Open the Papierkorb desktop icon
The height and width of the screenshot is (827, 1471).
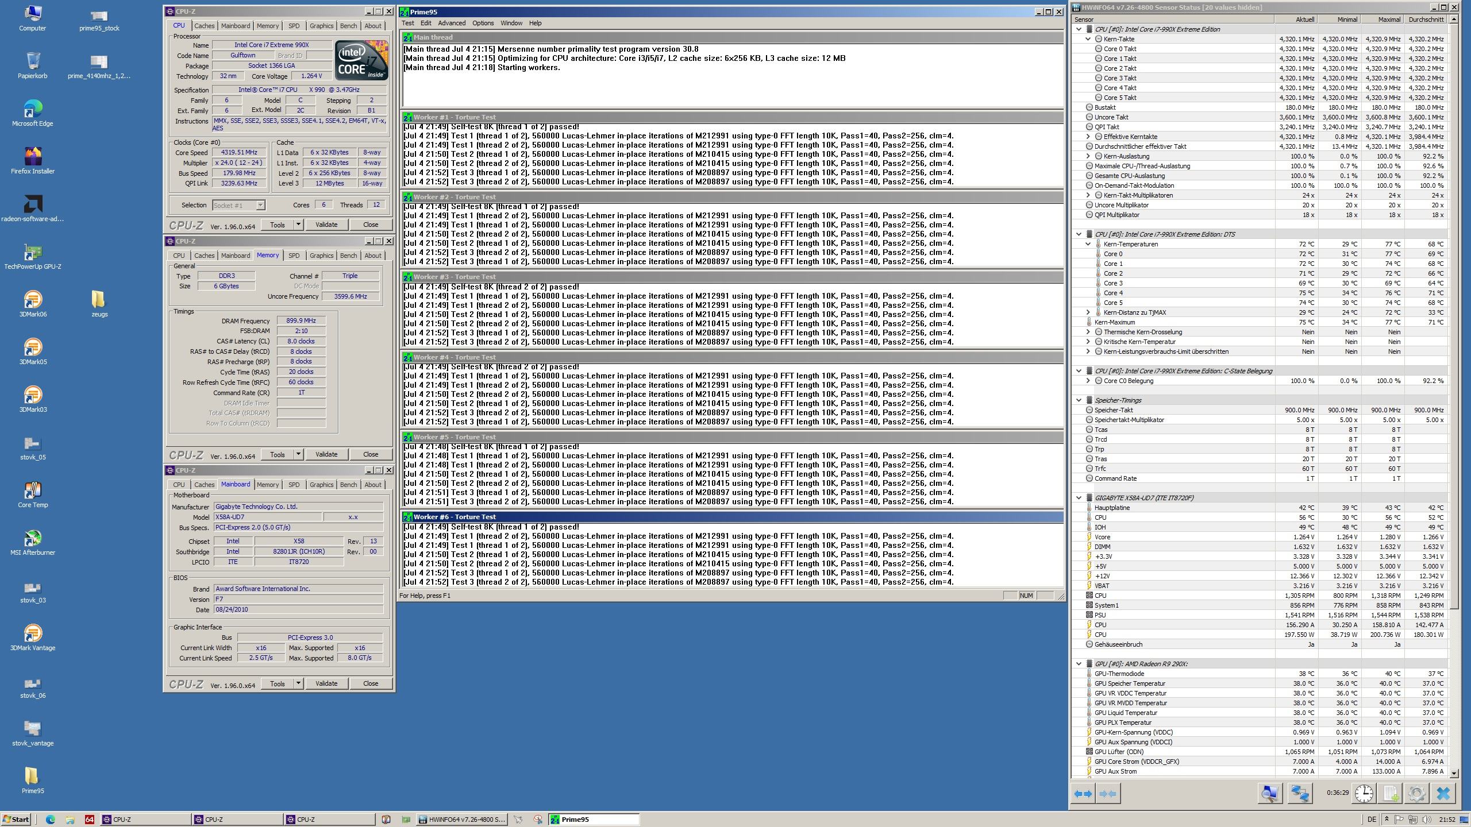click(x=33, y=65)
